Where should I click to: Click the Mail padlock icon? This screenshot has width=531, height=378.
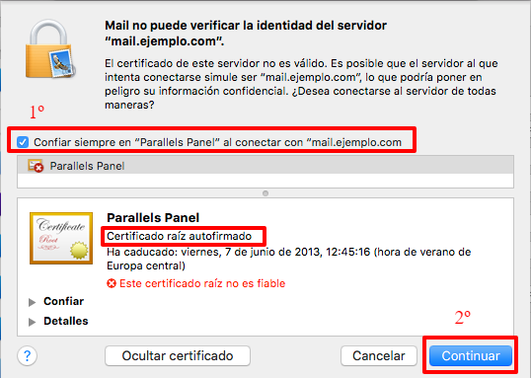49,49
